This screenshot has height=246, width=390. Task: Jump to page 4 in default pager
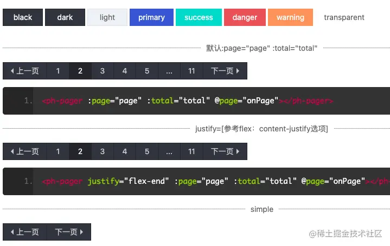pyautogui.click(x=125, y=71)
